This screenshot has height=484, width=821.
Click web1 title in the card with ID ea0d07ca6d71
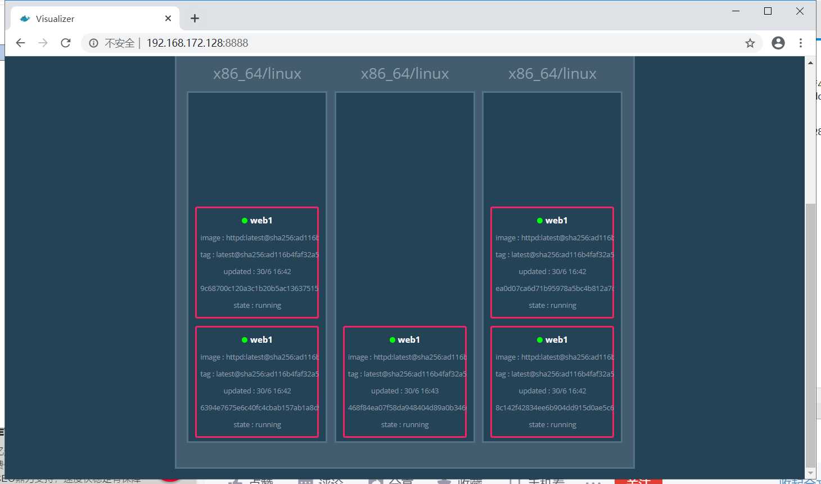tap(556, 221)
